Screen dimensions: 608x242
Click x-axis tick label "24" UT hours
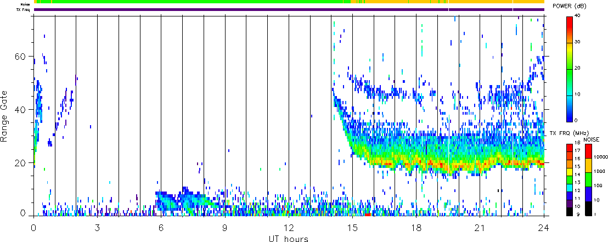[x=544, y=227]
